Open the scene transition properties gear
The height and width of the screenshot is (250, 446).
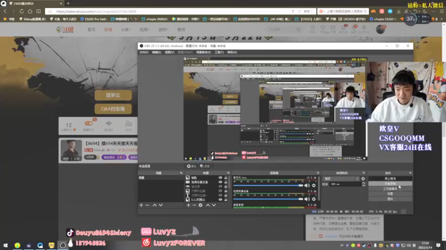click(363, 178)
